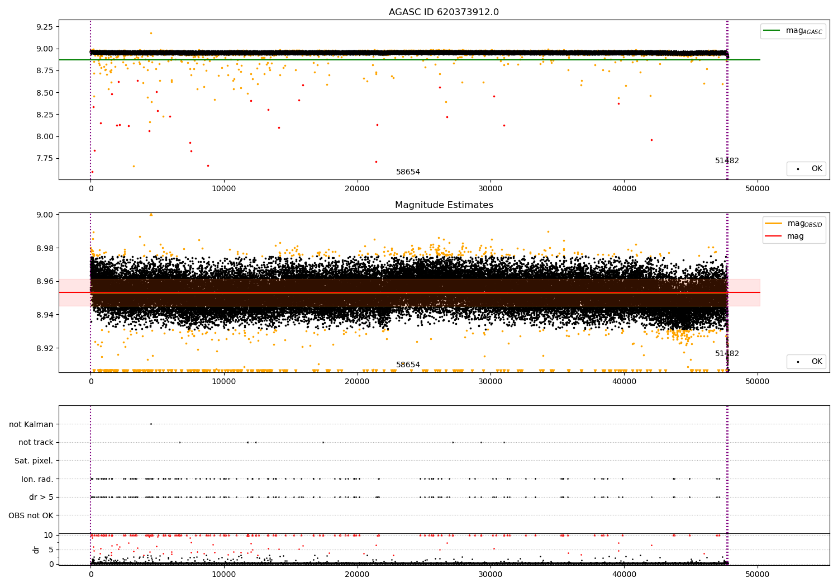This screenshot has height=587, width=838.
Task: Click the 30000 x-axis tick under the bottom plot
Action: click(491, 575)
